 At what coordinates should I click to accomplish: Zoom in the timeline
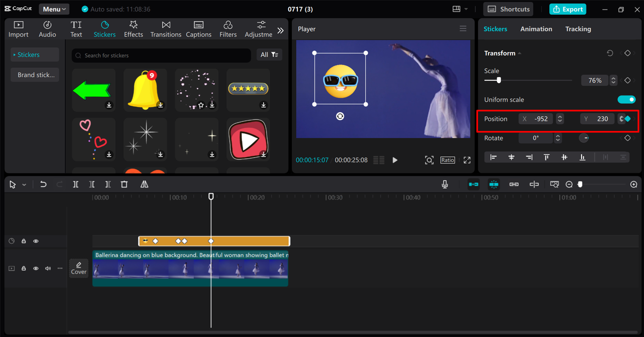coord(634,184)
